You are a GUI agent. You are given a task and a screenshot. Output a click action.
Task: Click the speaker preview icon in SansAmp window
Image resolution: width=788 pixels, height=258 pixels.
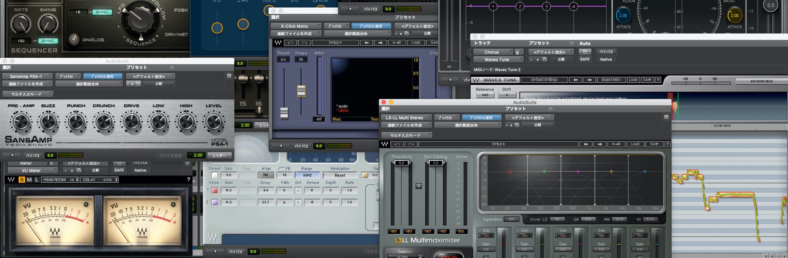(x=12, y=155)
